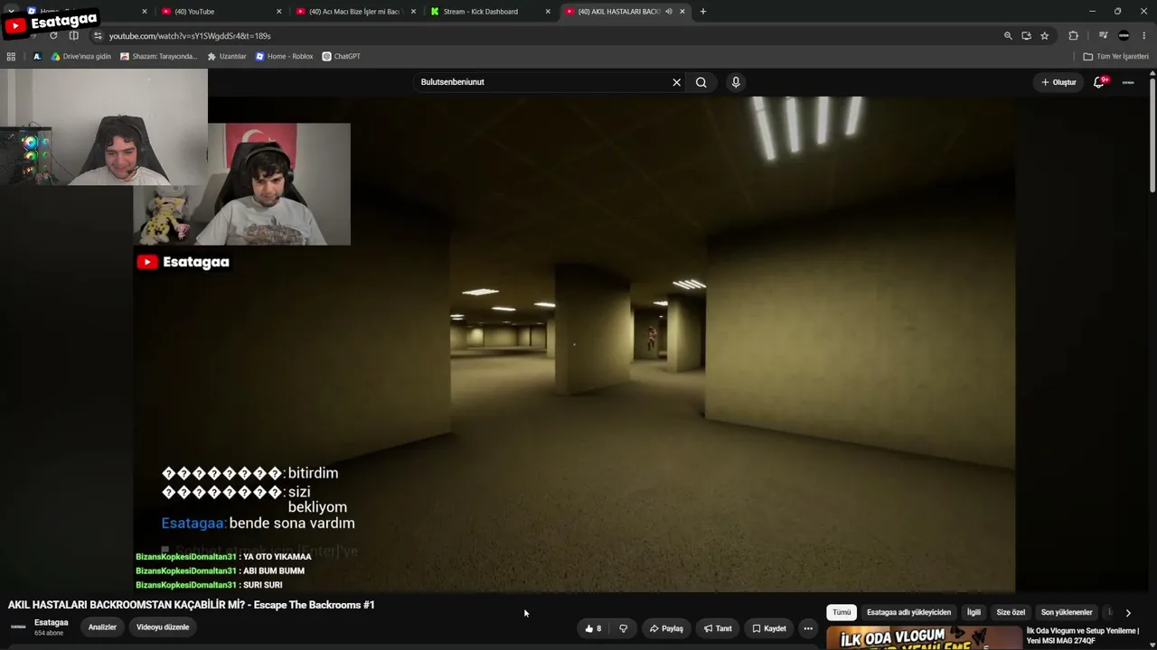Screen dimensions: 1157x650
Task: Switch to 'Stream - Kick Dashboard' tab
Action: pyautogui.click(x=491, y=12)
